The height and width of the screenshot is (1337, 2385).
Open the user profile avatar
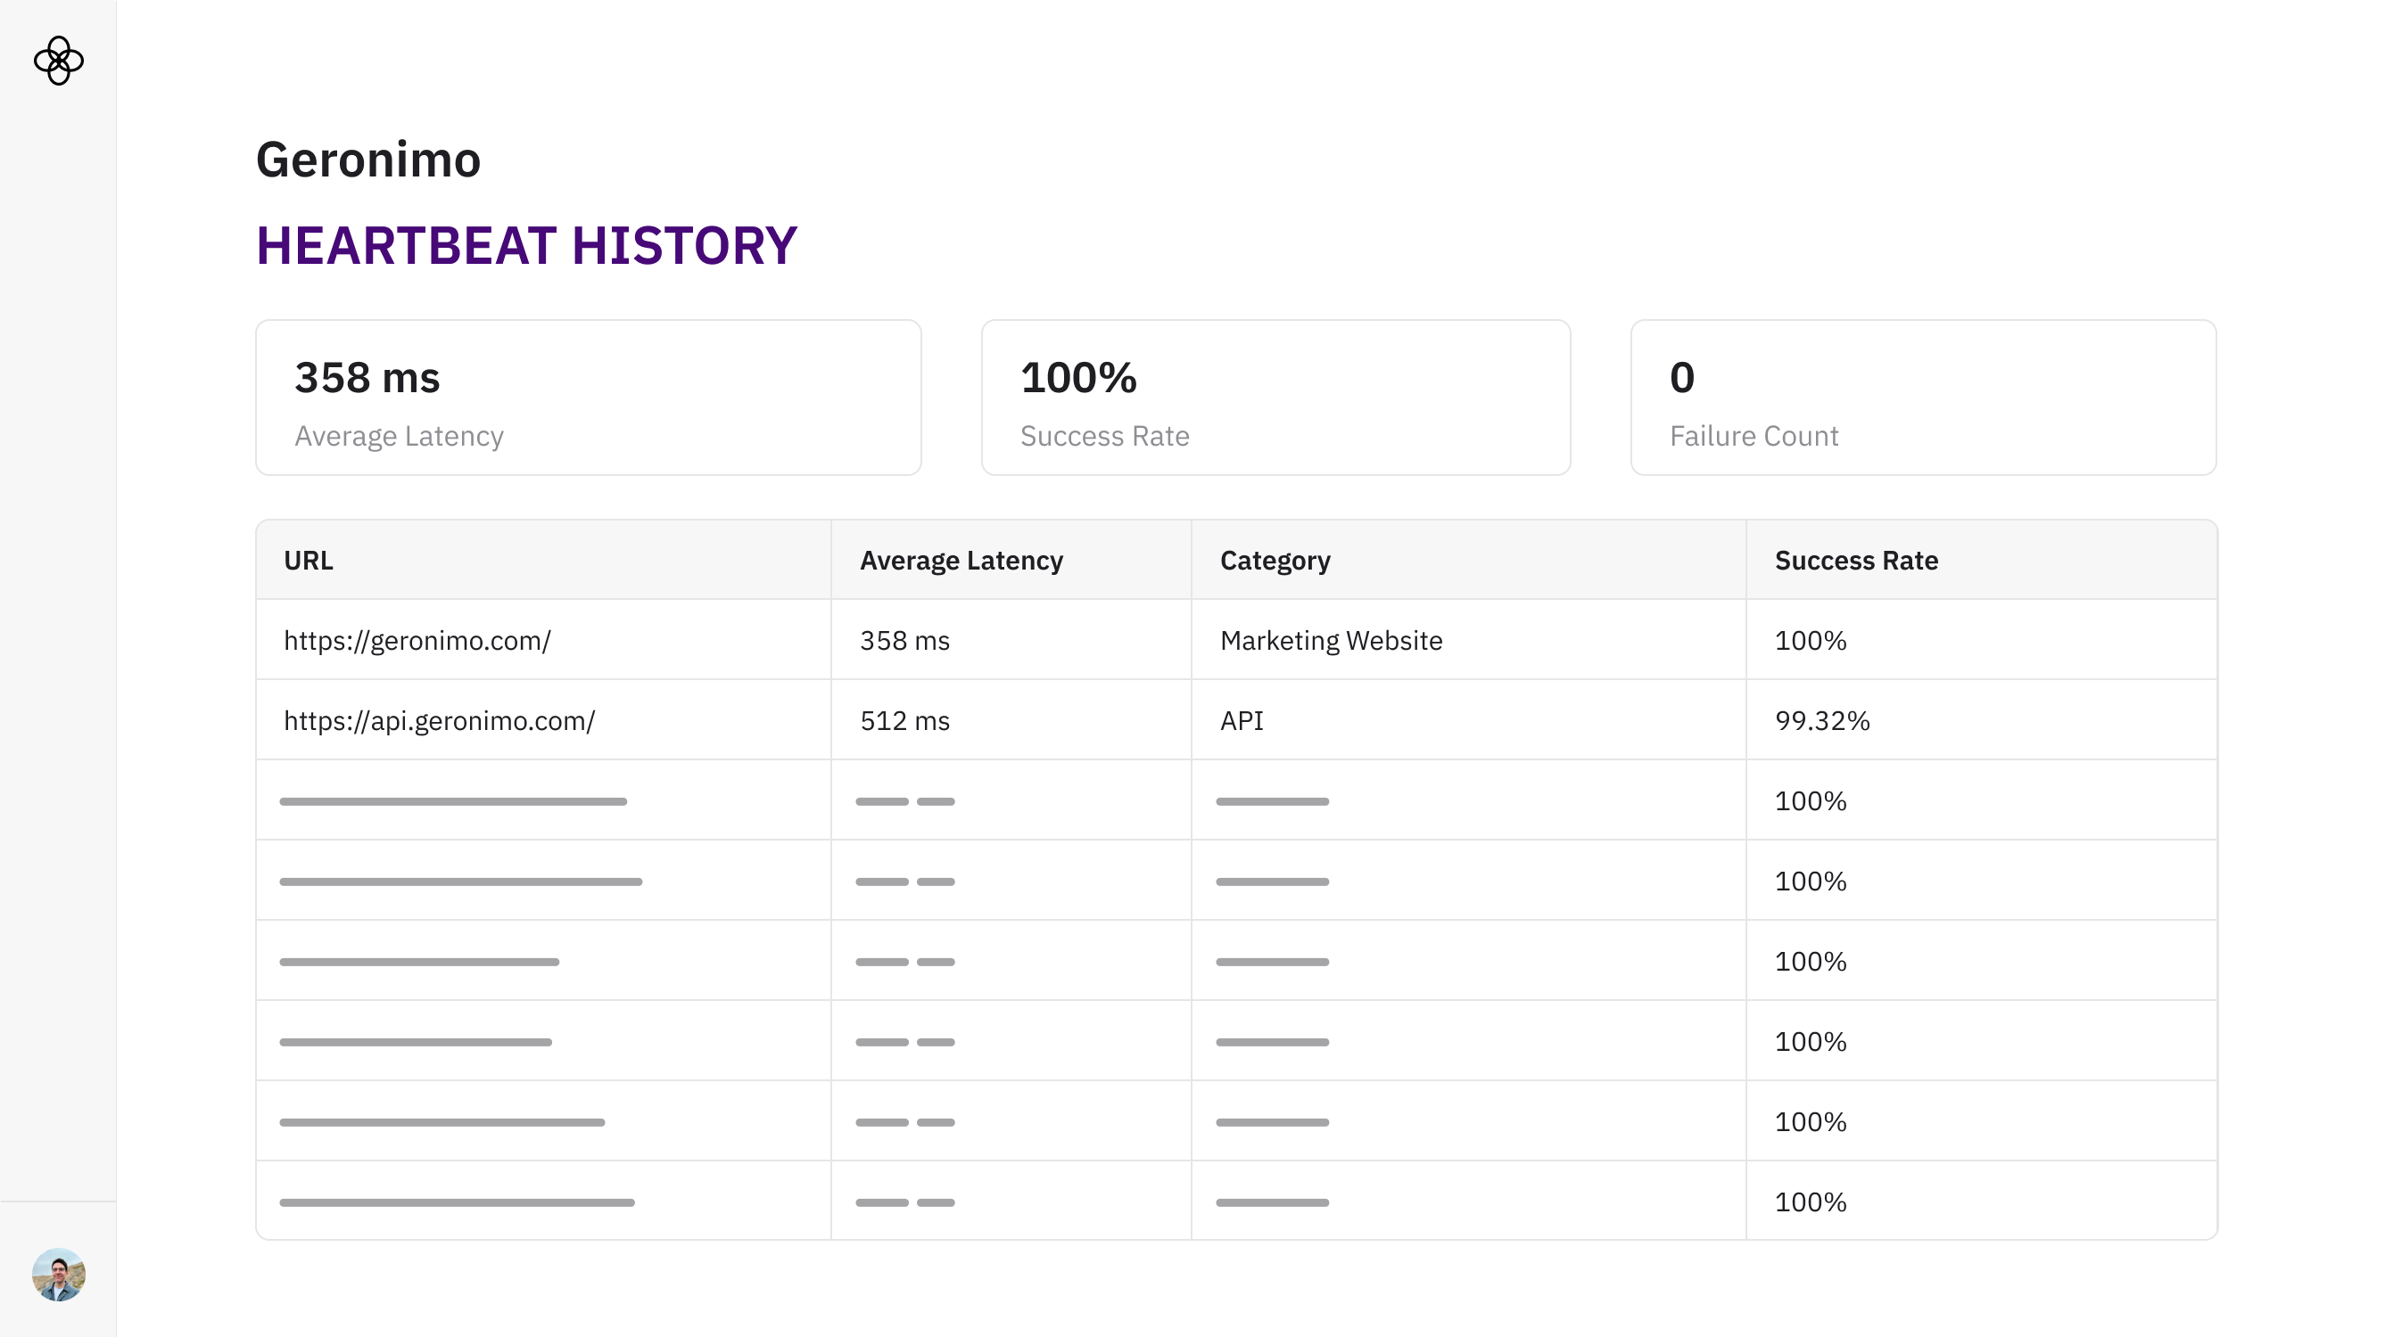tap(58, 1274)
